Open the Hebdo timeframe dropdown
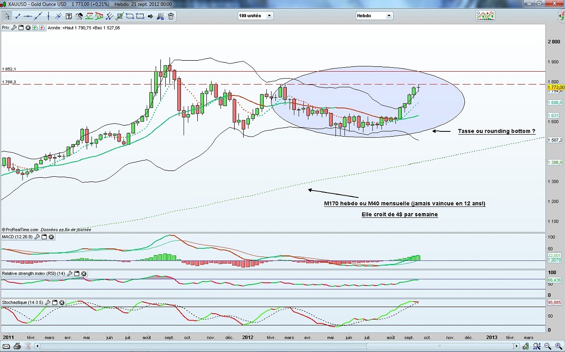This screenshot has height=352, width=565. pos(374,16)
